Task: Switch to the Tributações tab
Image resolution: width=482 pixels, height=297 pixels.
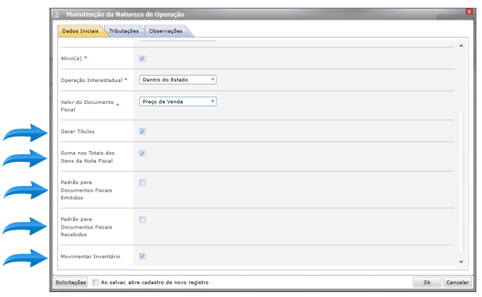Action: pyautogui.click(x=124, y=31)
